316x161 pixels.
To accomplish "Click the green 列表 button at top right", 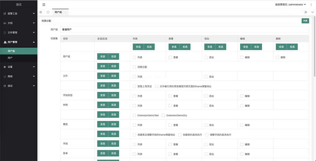I will (305, 21).
